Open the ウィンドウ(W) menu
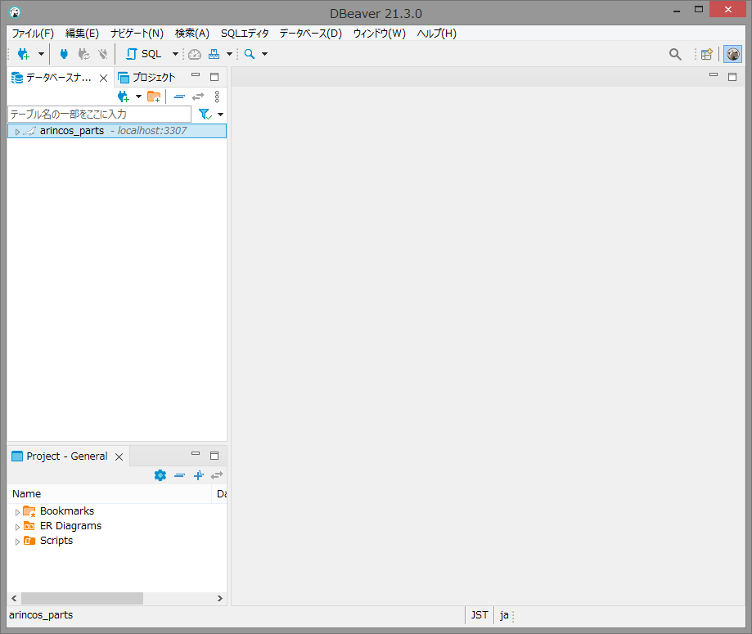Screen dimensions: 752x634 (380, 33)
